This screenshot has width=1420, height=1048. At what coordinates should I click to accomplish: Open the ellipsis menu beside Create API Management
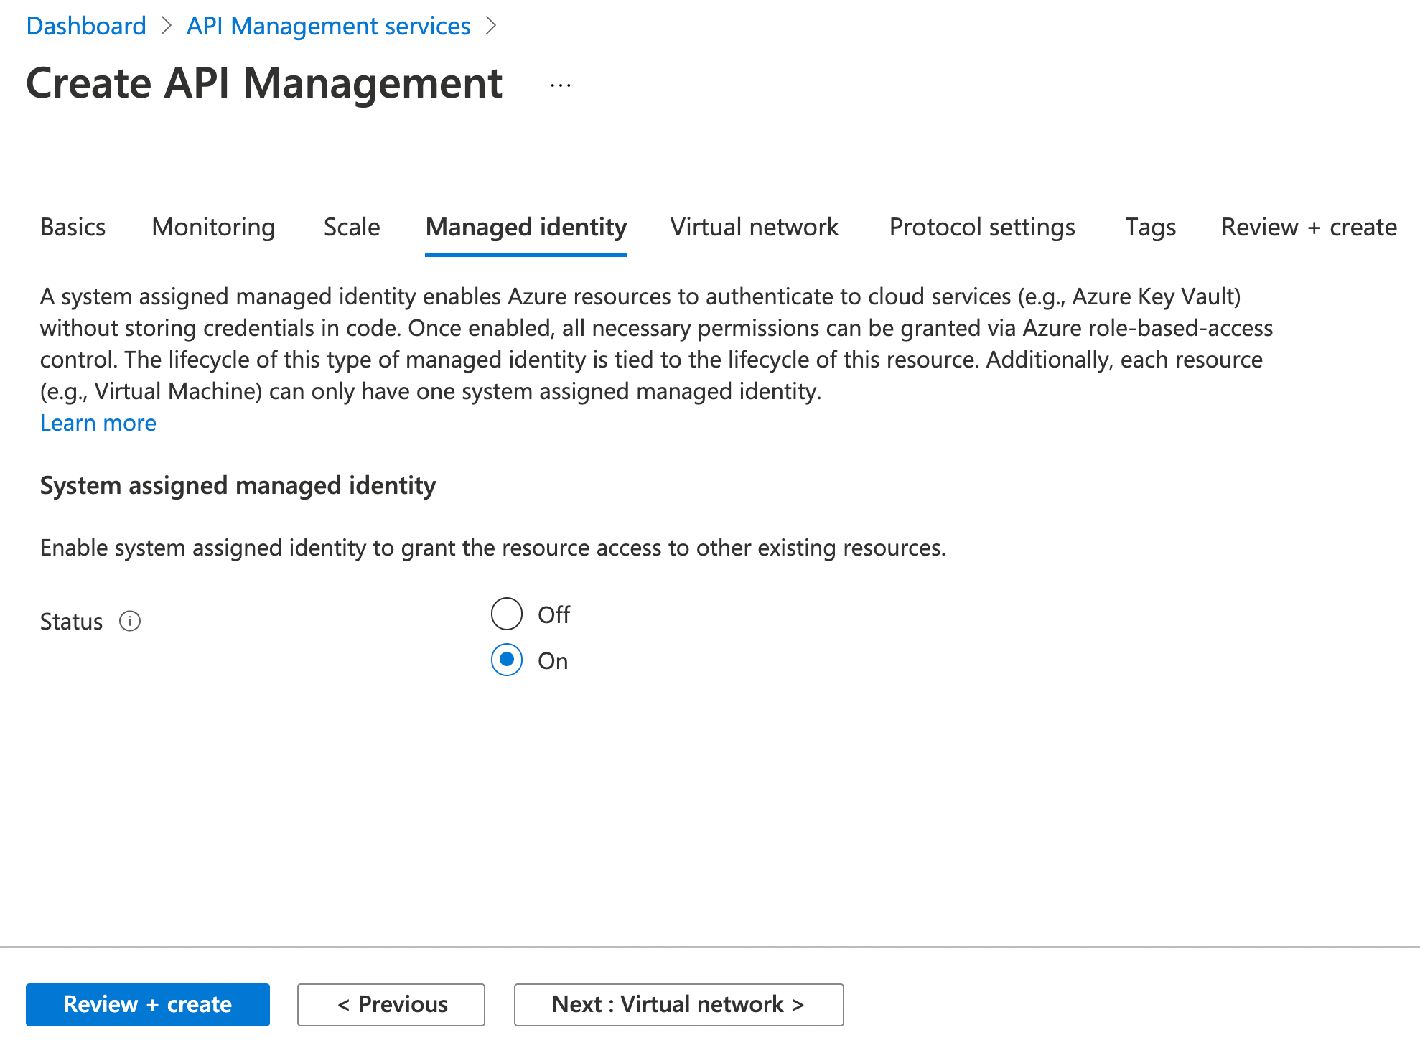[559, 84]
